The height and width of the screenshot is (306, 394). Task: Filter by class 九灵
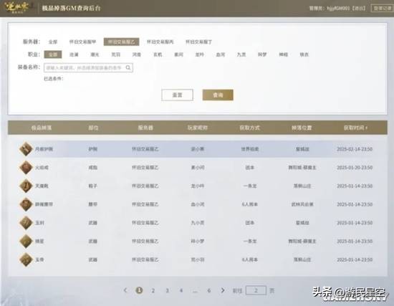click(x=241, y=54)
